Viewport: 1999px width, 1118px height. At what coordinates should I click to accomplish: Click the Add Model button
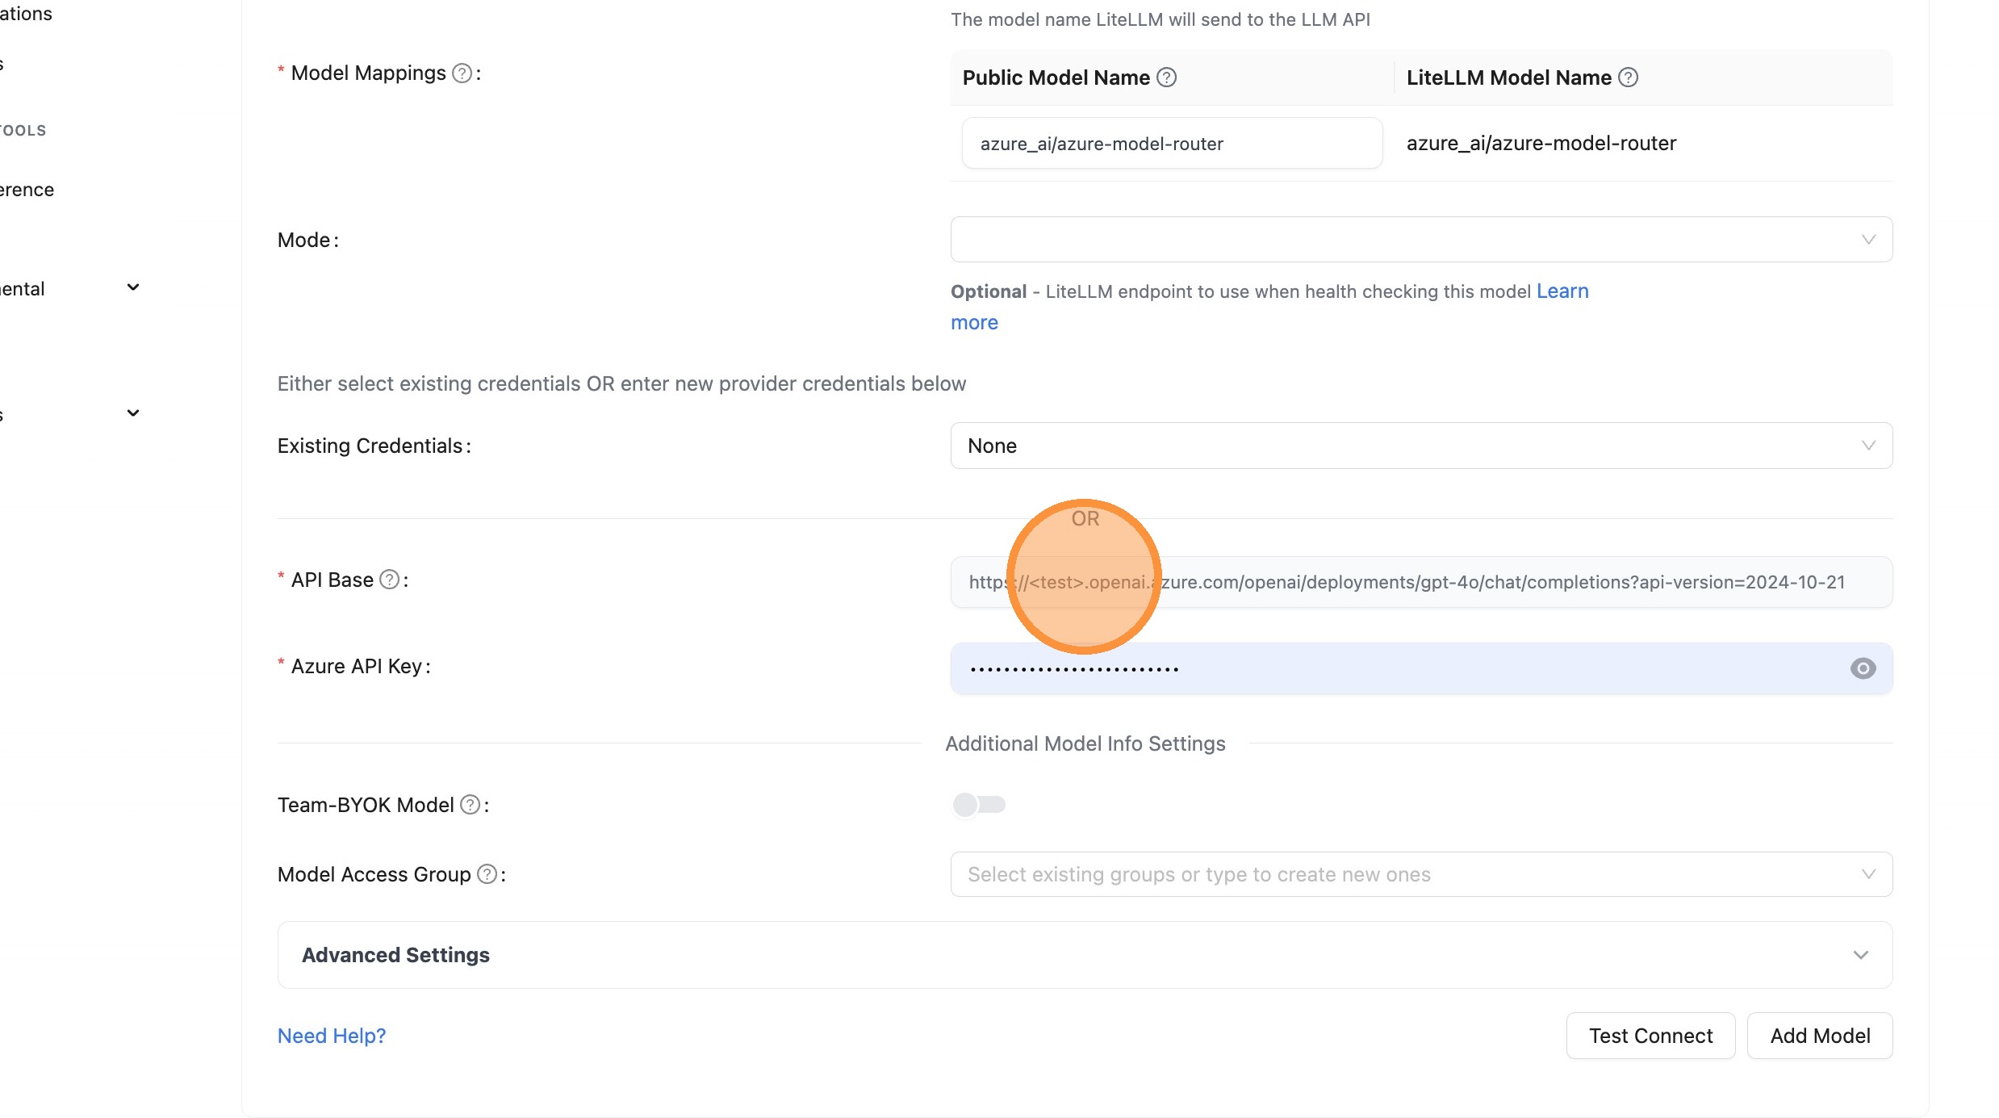[1820, 1036]
